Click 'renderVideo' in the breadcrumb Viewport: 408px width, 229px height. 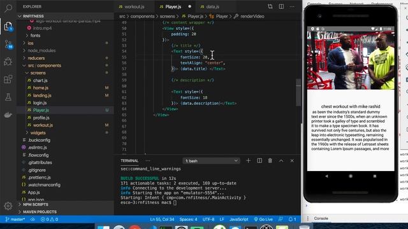click(252, 17)
